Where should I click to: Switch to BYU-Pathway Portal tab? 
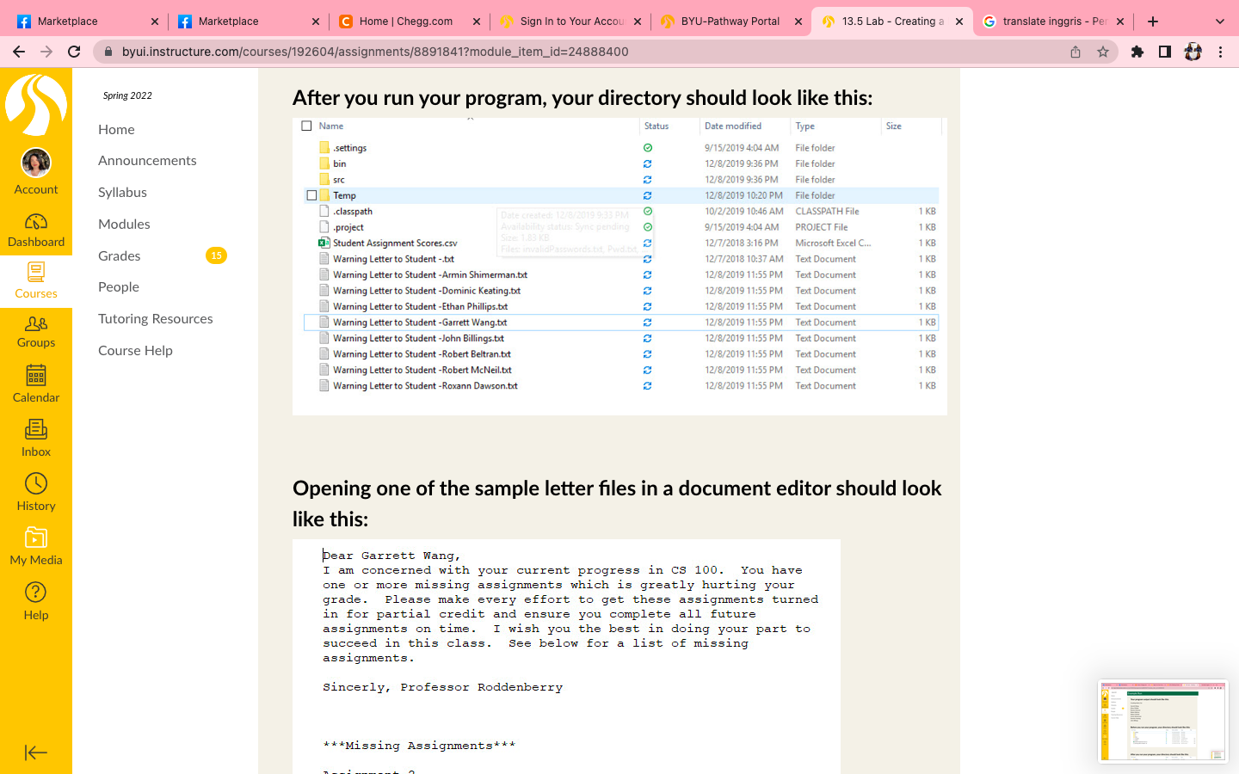(x=730, y=21)
